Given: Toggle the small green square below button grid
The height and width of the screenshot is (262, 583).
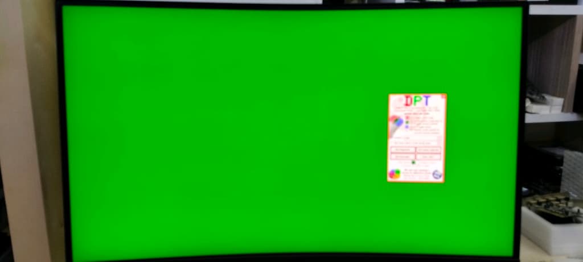Looking at the screenshot, I should point(413,162).
